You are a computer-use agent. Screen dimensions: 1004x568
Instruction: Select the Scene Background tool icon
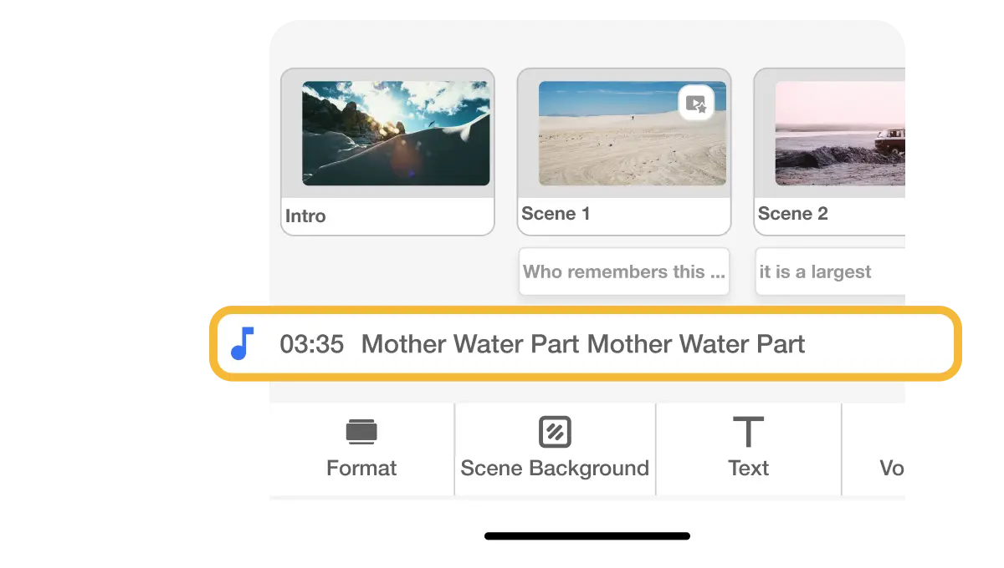[554, 433]
